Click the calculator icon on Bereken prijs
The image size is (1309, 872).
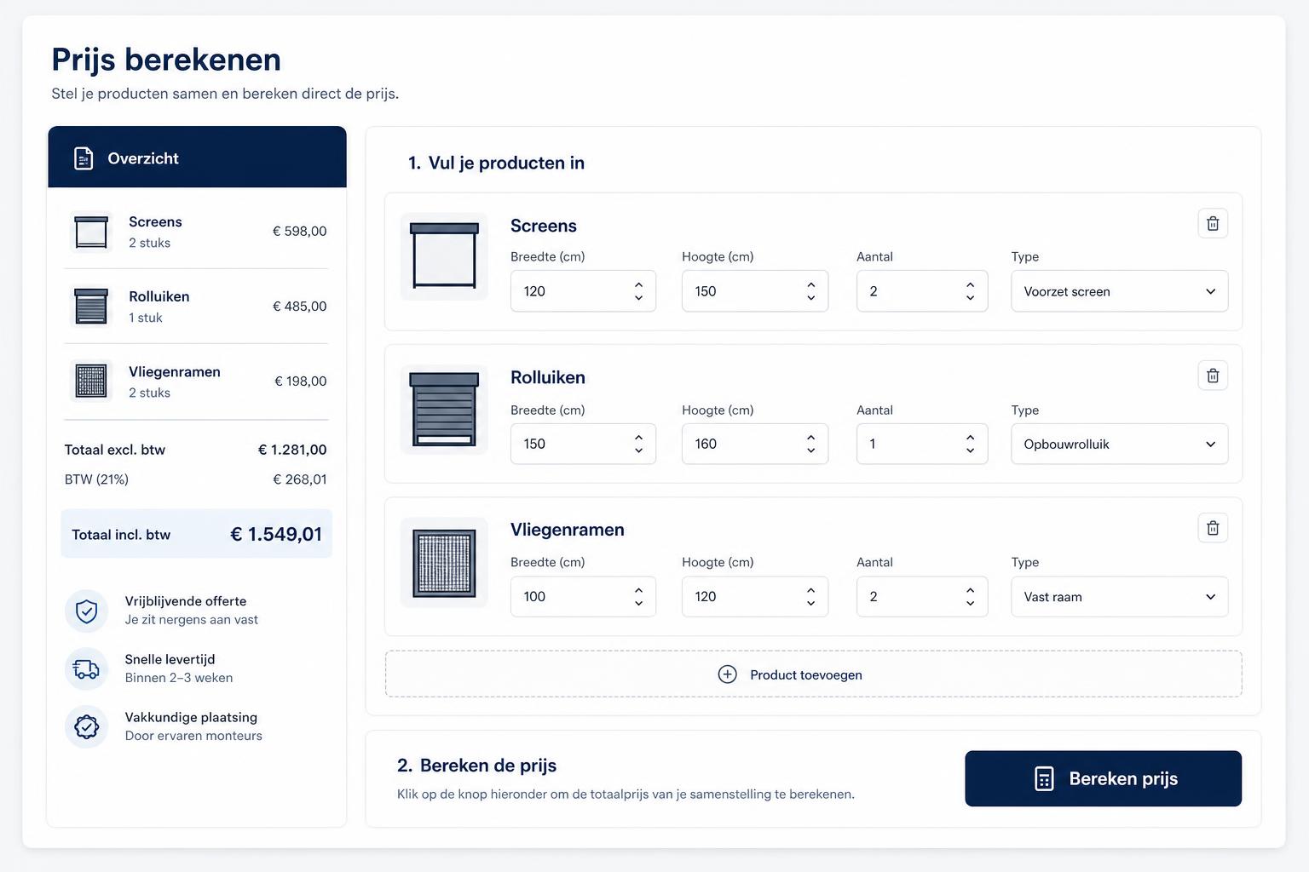(1044, 778)
